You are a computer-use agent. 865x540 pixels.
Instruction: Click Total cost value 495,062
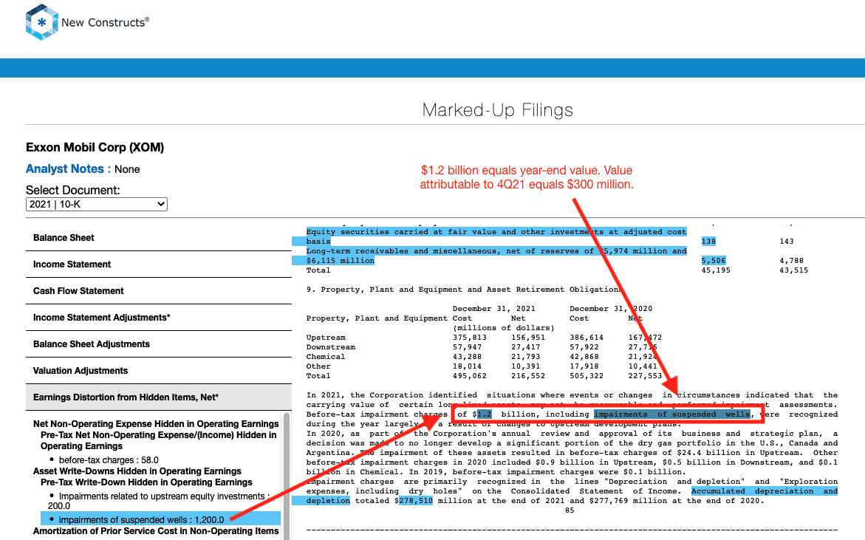tap(470, 375)
